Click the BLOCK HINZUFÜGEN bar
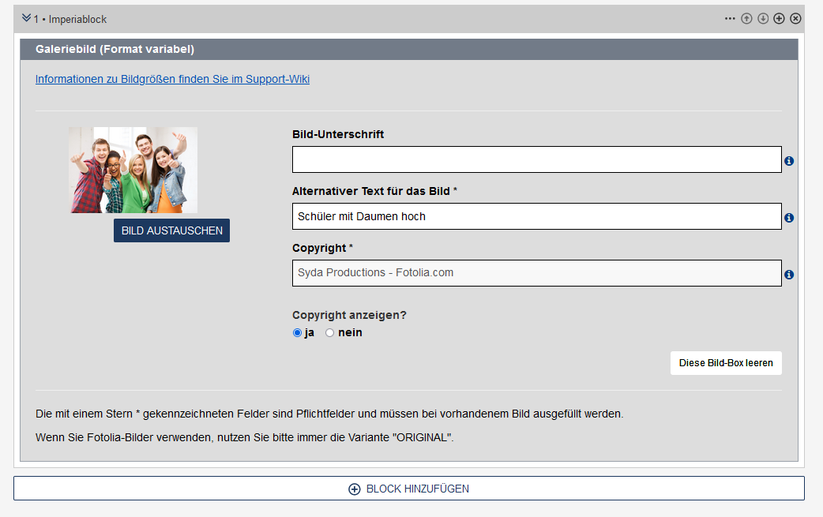823x517 pixels. (409, 489)
